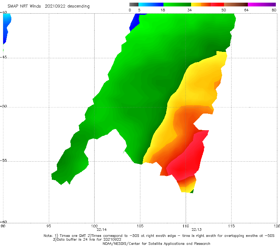Click the longitude axis label 105
This screenshot has width=280, height=246.
coord(140,226)
